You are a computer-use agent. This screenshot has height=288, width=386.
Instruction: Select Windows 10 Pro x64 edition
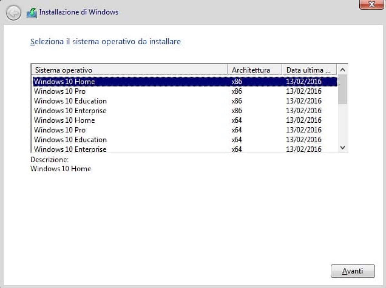click(96, 130)
